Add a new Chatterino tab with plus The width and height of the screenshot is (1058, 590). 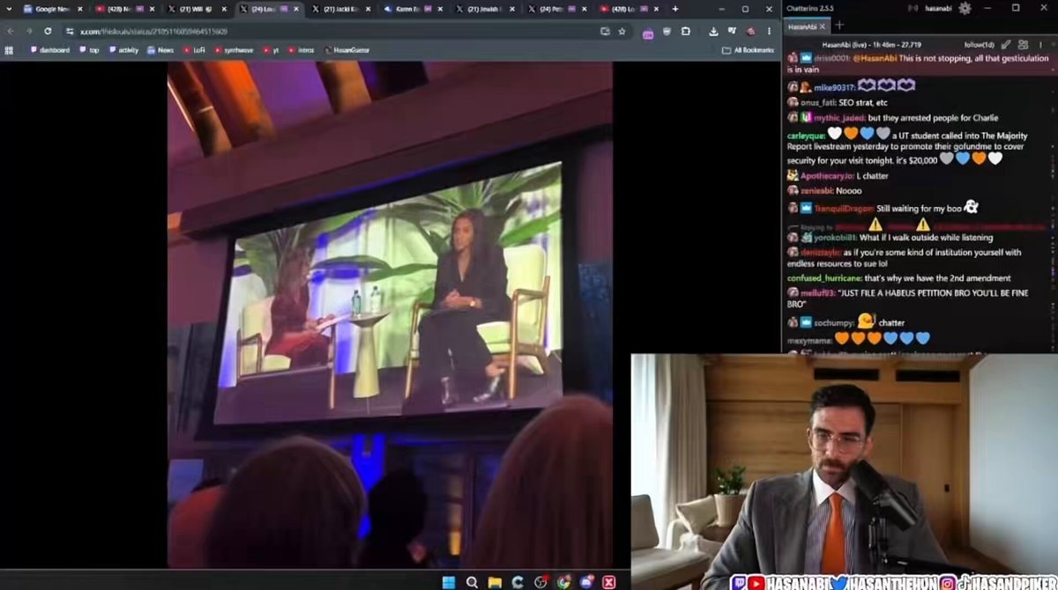pyautogui.click(x=839, y=26)
